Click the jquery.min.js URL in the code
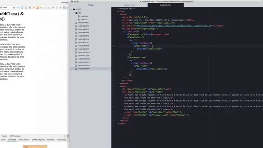The width and height of the screenshot is (263, 148). click(174, 26)
